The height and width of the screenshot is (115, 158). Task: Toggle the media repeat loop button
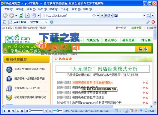tap(13, 111)
